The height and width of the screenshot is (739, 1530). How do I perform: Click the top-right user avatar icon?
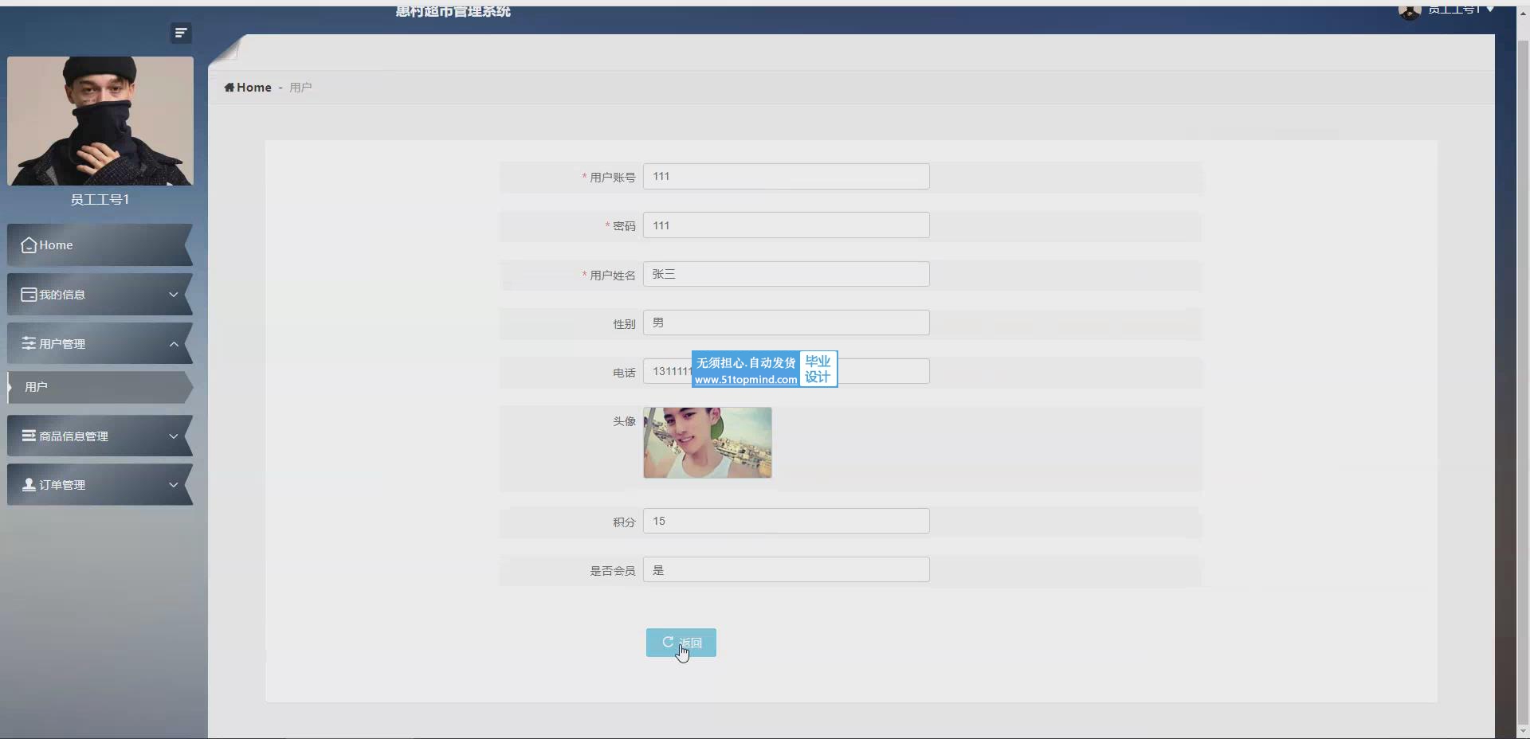pos(1409,11)
